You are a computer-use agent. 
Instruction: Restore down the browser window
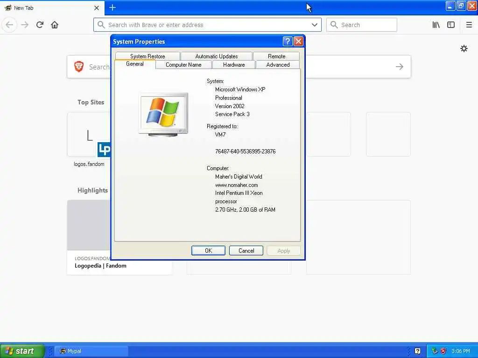click(461, 6)
